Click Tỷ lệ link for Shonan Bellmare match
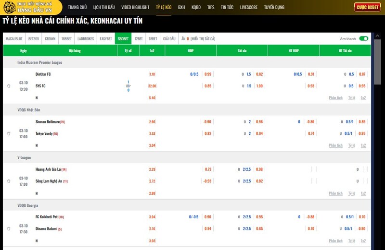Viewport: 385px width, 250px height. pyautogui.click(x=352, y=145)
